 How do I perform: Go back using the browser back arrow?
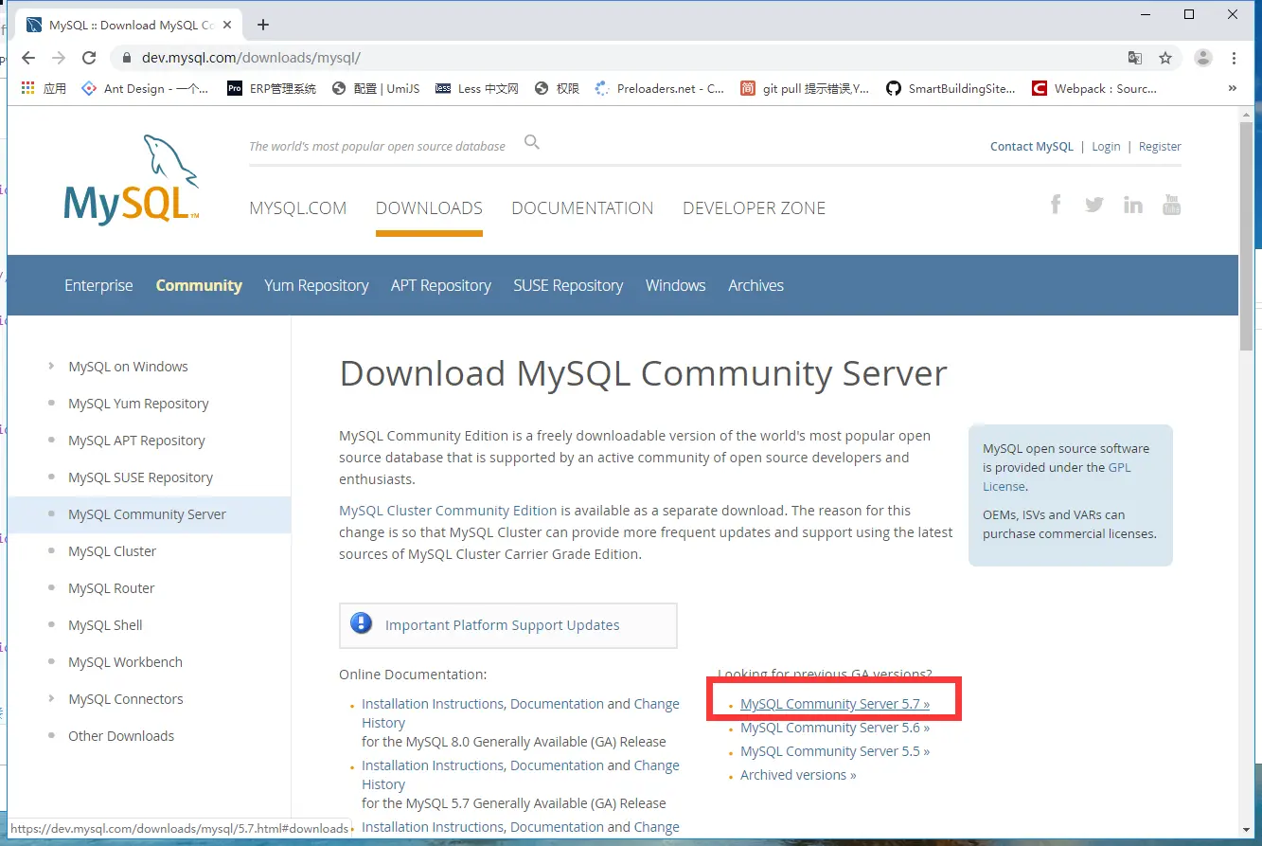pyautogui.click(x=28, y=58)
